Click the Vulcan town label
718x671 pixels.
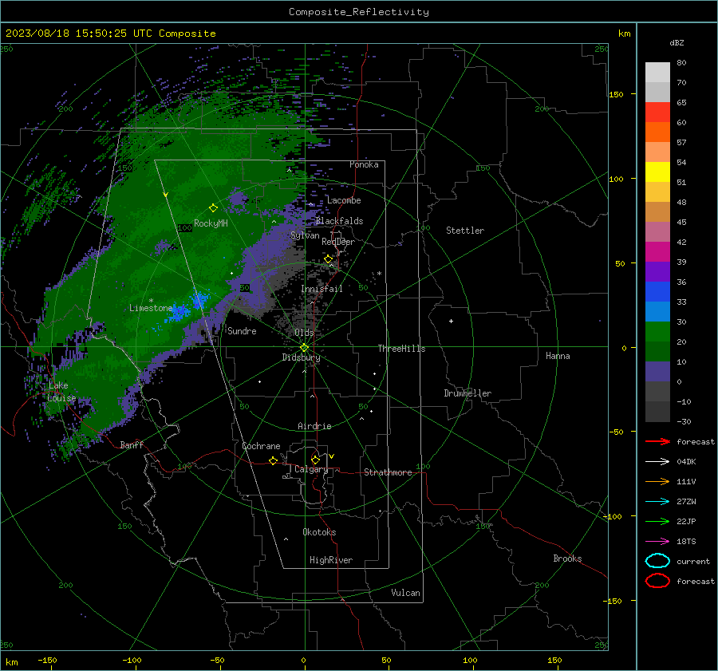point(405,593)
